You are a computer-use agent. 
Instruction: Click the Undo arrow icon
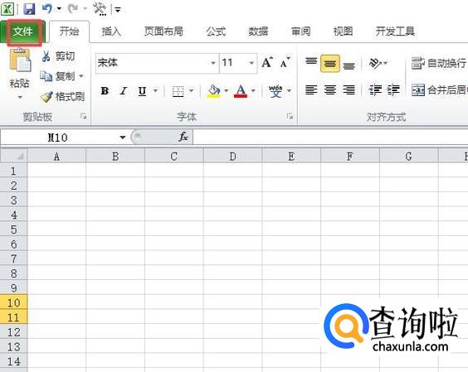click(46, 8)
